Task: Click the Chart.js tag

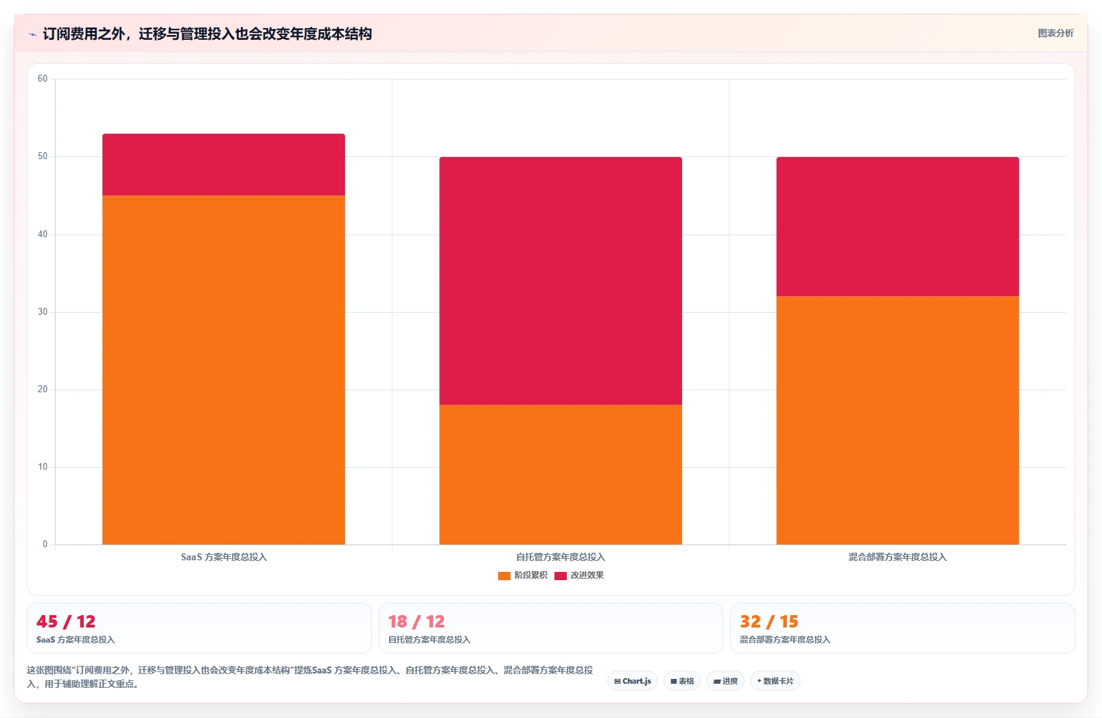Action: coord(633,681)
